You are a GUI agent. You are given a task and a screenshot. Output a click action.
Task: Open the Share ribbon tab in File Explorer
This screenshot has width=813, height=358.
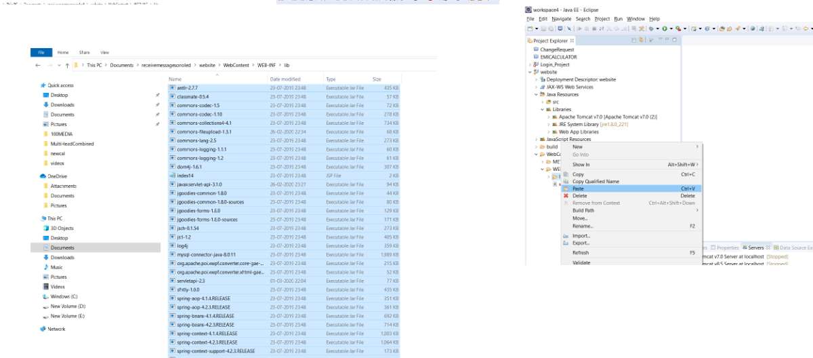click(85, 52)
